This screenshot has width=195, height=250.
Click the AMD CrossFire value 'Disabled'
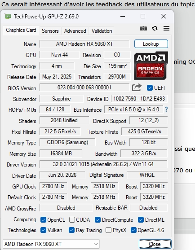(x=66, y=208)
